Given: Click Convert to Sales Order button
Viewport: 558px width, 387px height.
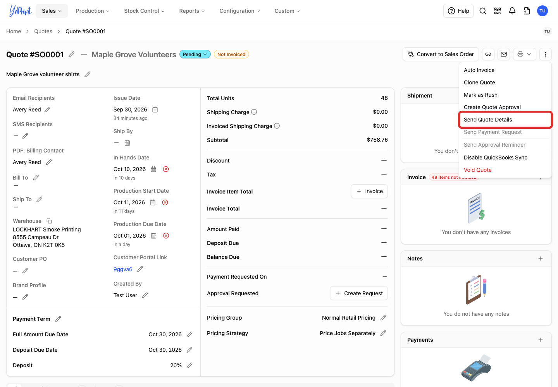Looking at the screenshot, I should click(441, 54).
